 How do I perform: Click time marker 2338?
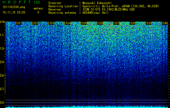132,23
